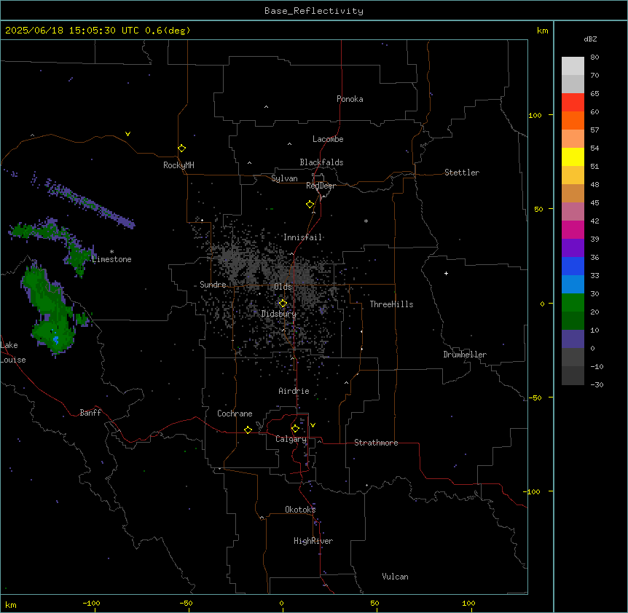Click the yellow diamond marker between Olds and Didsbury
628x613 pixels.
(x=283, y=304)
